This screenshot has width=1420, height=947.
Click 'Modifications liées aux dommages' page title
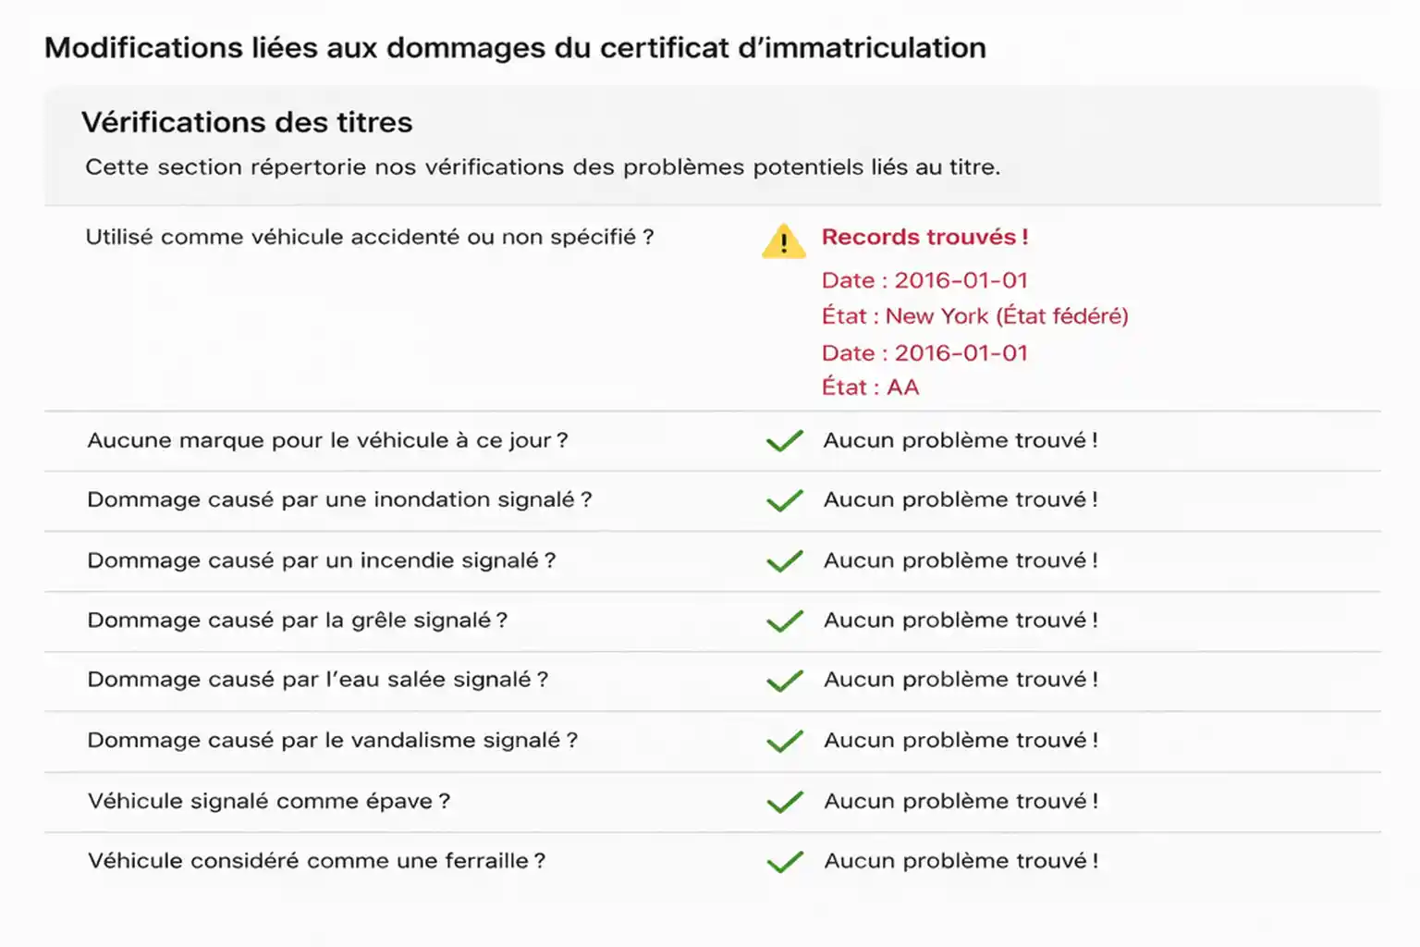pos(515,47)
